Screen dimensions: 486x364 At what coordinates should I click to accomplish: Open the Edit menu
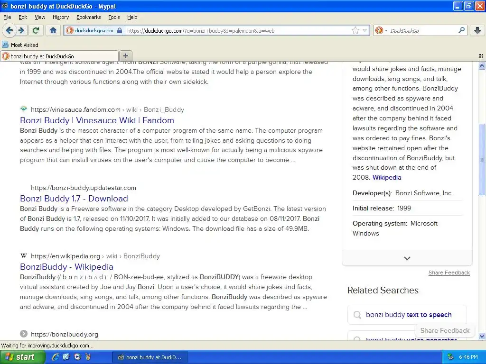tap(23, 17)
